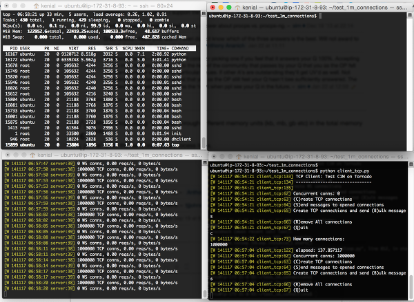Viewport: 414px width, 302px height.
Task: Click the home folder icon in the top window's title bar
Action: click(x=36, y=6)
